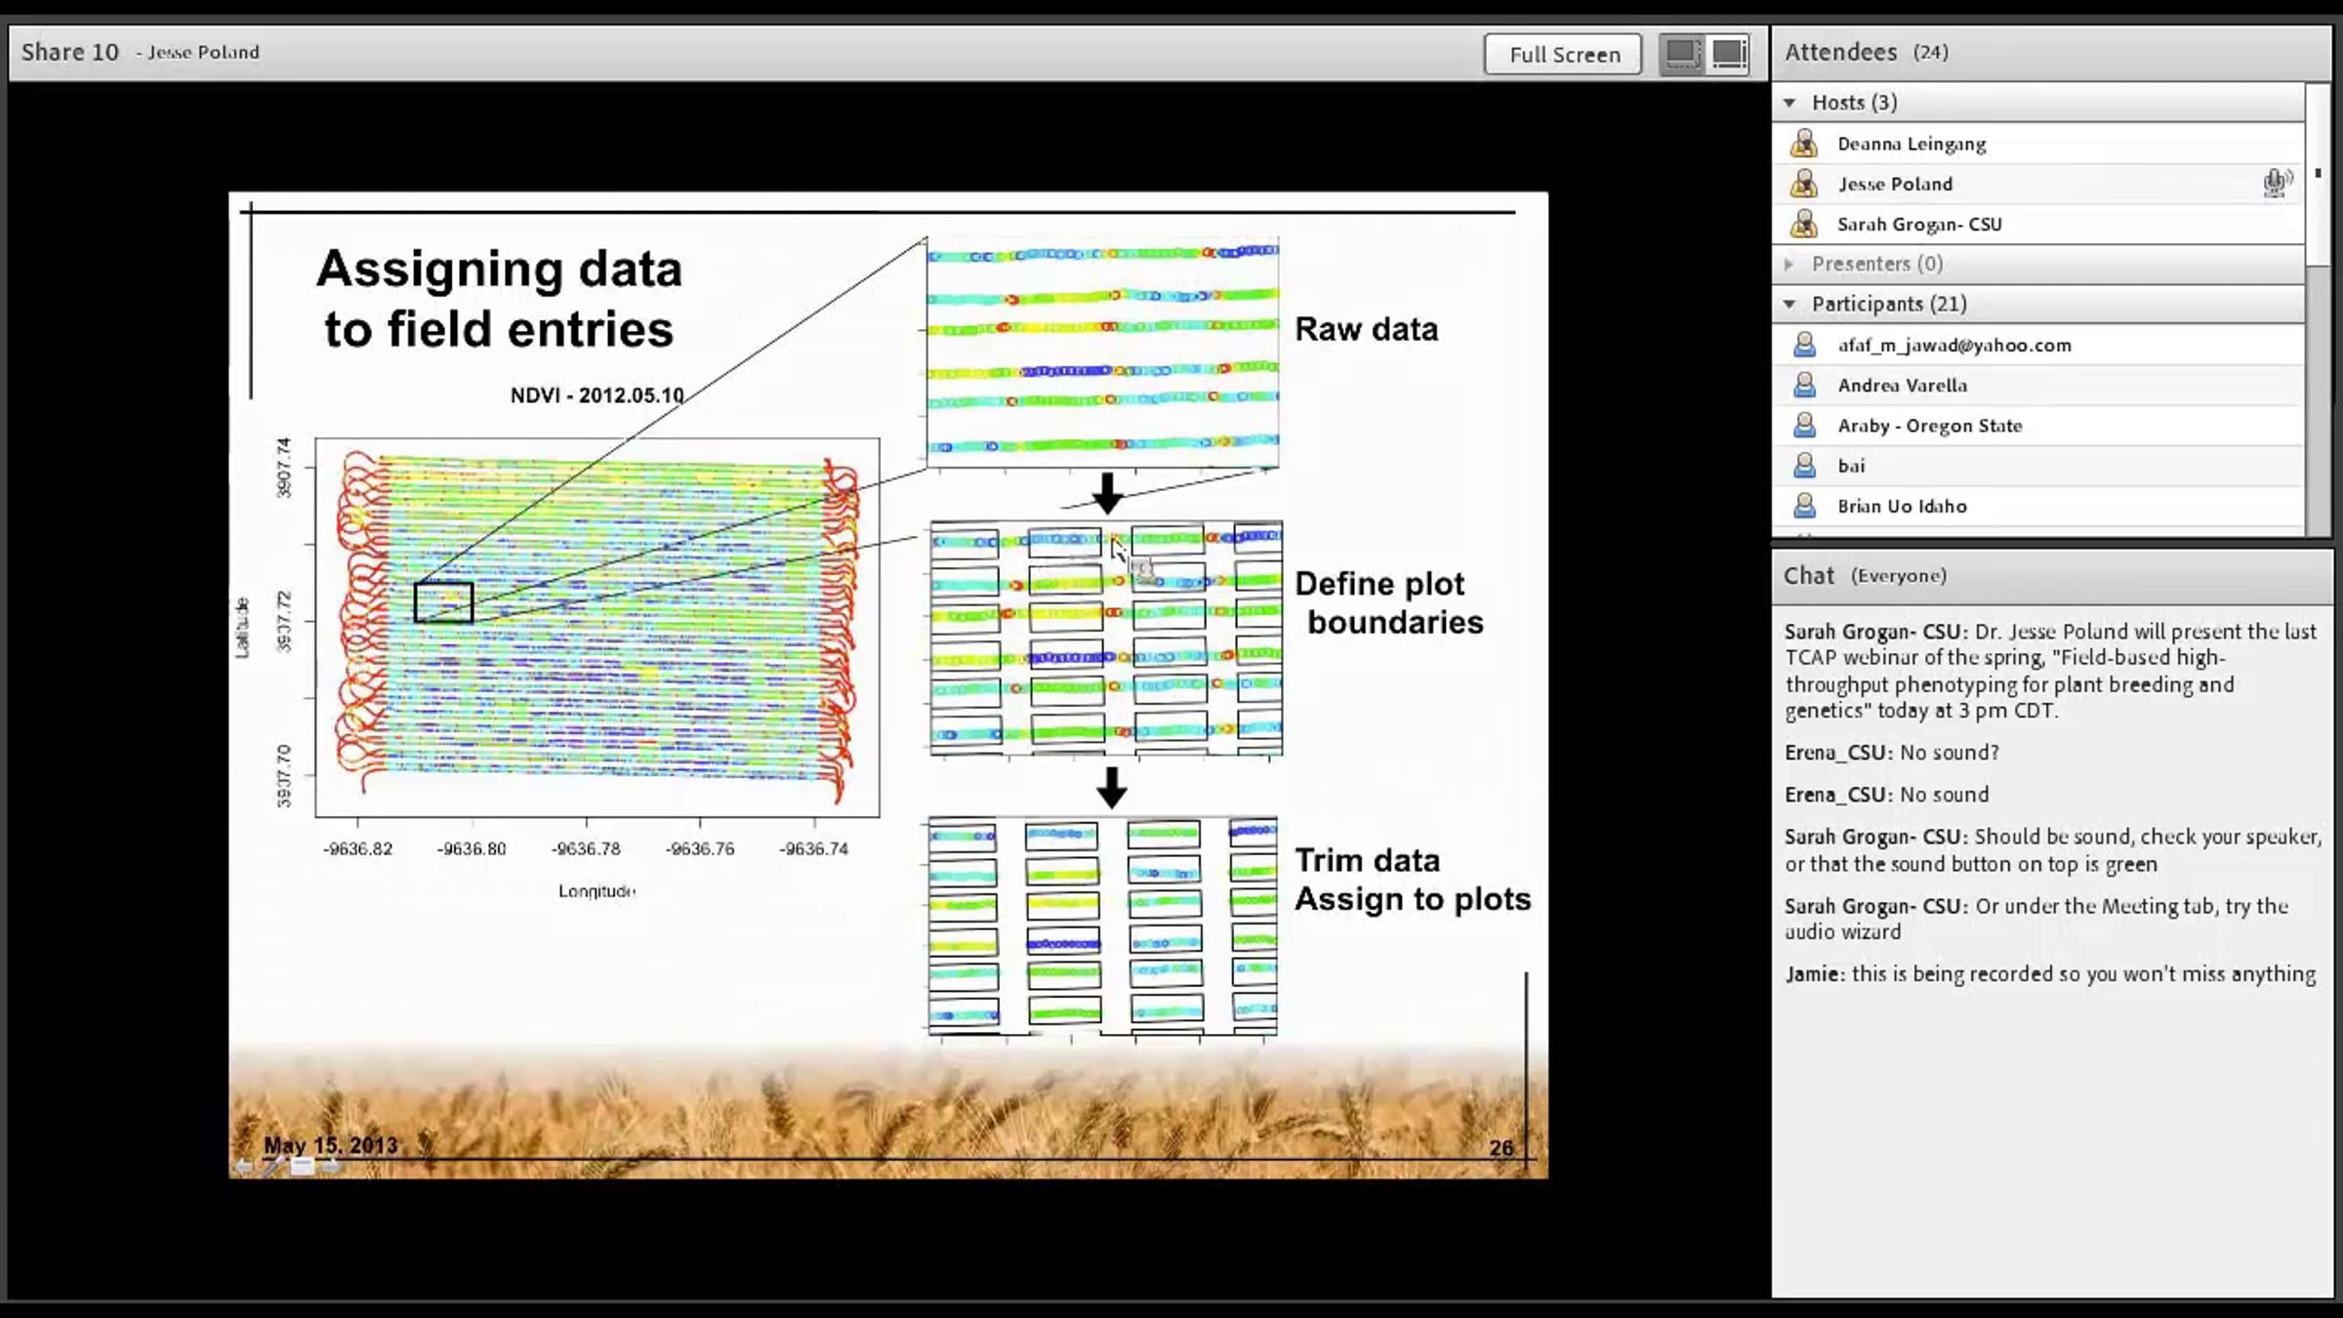Click the microphone icon beside Jesse Poland
This screenshot has height=1318, width=2343.
[2277, 183]
